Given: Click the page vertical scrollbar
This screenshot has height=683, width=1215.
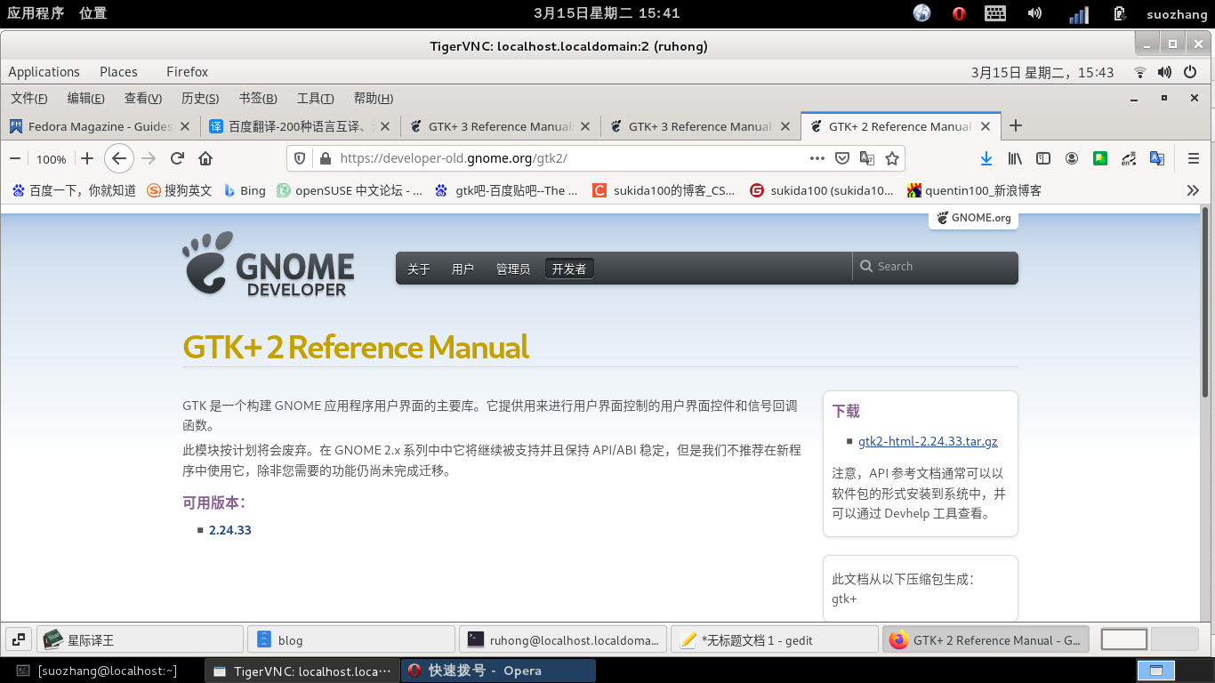Looking at the screenshot, I should tap(1205, 302).
